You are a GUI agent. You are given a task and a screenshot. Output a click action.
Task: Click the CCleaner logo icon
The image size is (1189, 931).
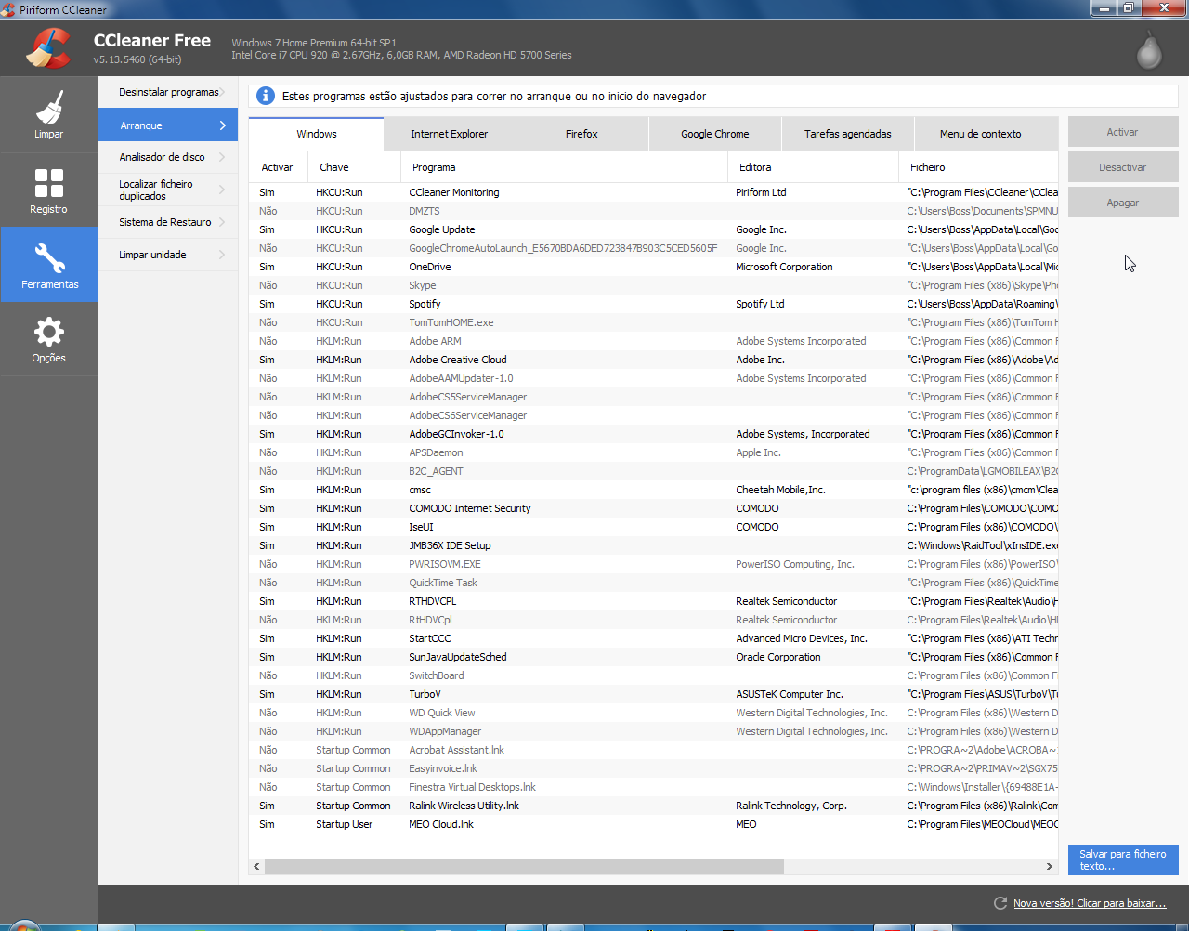pyautogui.click(x=48, y=49)
